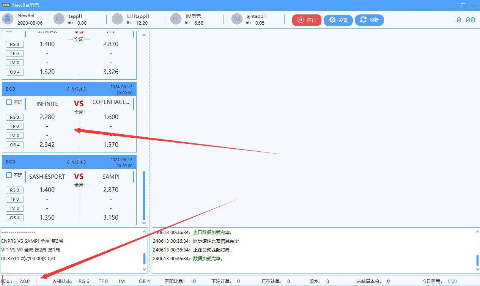Click the 2.280 odds for INFINITE
480x286 pixels.
pyautogui.click(x=47, y=117)
